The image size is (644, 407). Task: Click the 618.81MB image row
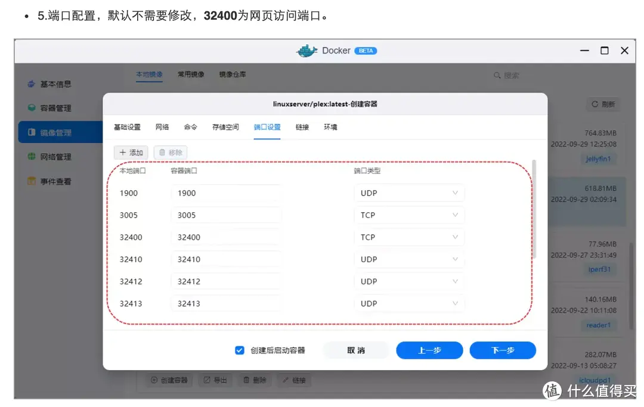coord(587,202)
